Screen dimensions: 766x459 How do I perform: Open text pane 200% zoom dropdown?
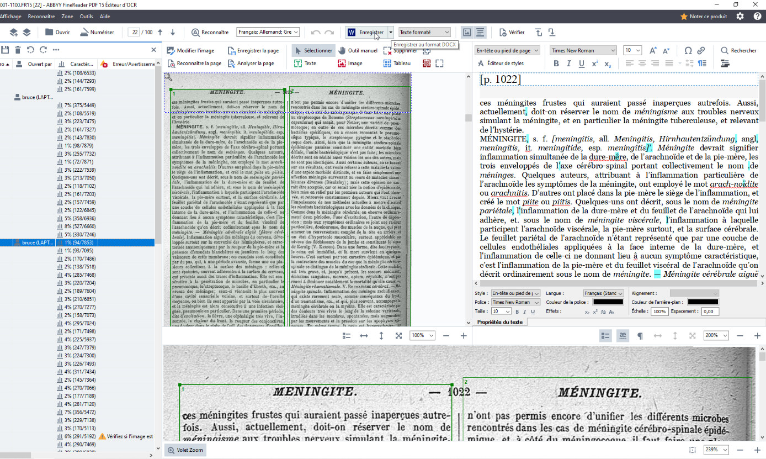[716, 335]
